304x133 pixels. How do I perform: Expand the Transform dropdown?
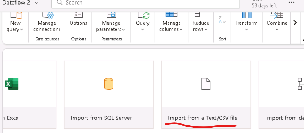click(x=246, y=30)
